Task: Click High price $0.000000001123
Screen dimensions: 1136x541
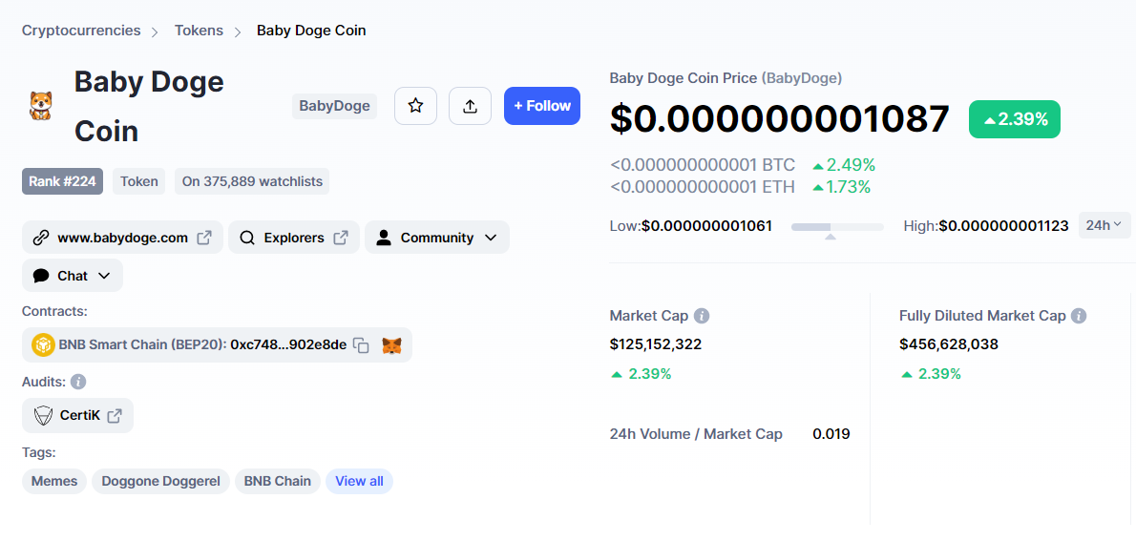Action: pyautogui.click(x=1003, y=226)
